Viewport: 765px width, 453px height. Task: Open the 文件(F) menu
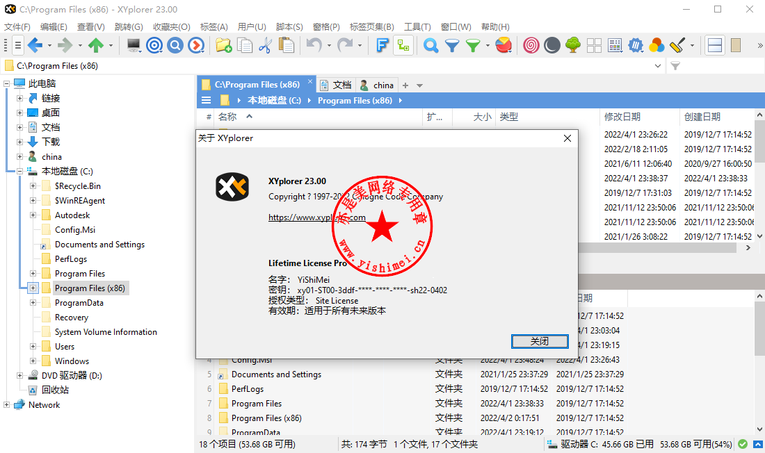17,27
